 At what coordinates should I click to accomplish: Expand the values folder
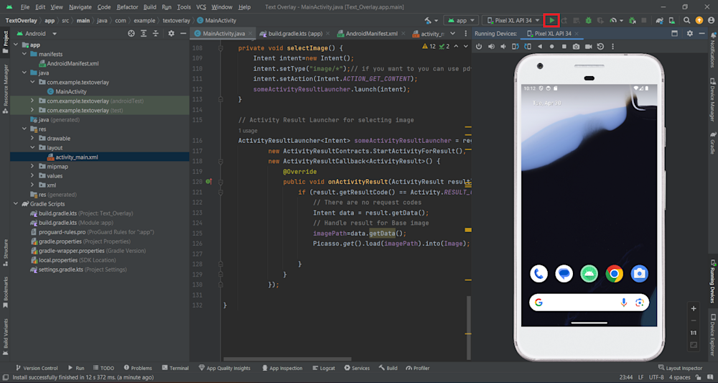tap(32, 176)
